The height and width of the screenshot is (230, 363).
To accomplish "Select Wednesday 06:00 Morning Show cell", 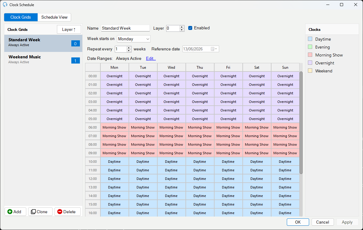I will pos(171,127).
